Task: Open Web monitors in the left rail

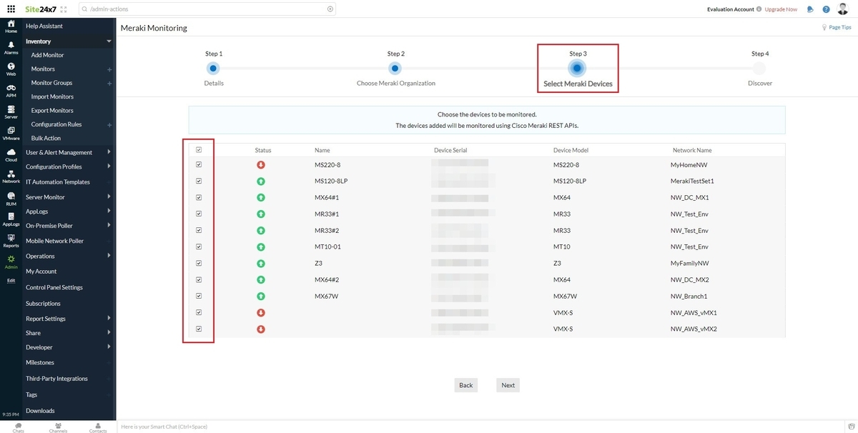Action: click(x=11, y=69)
